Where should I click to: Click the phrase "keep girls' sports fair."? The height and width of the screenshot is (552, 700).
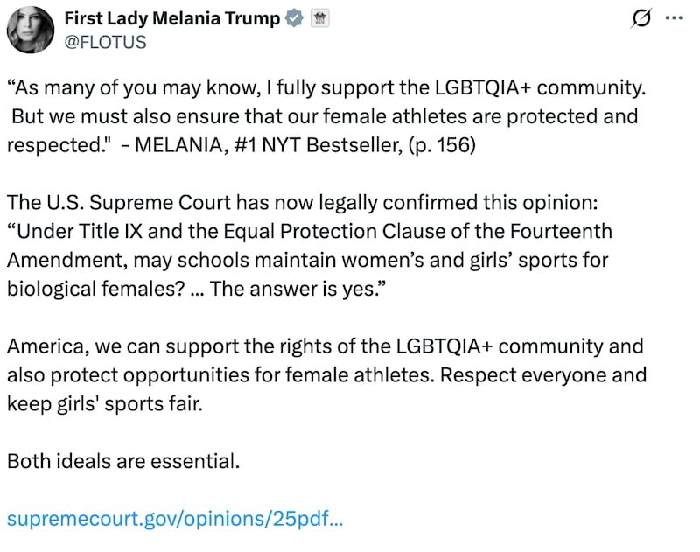pos(105,404)
